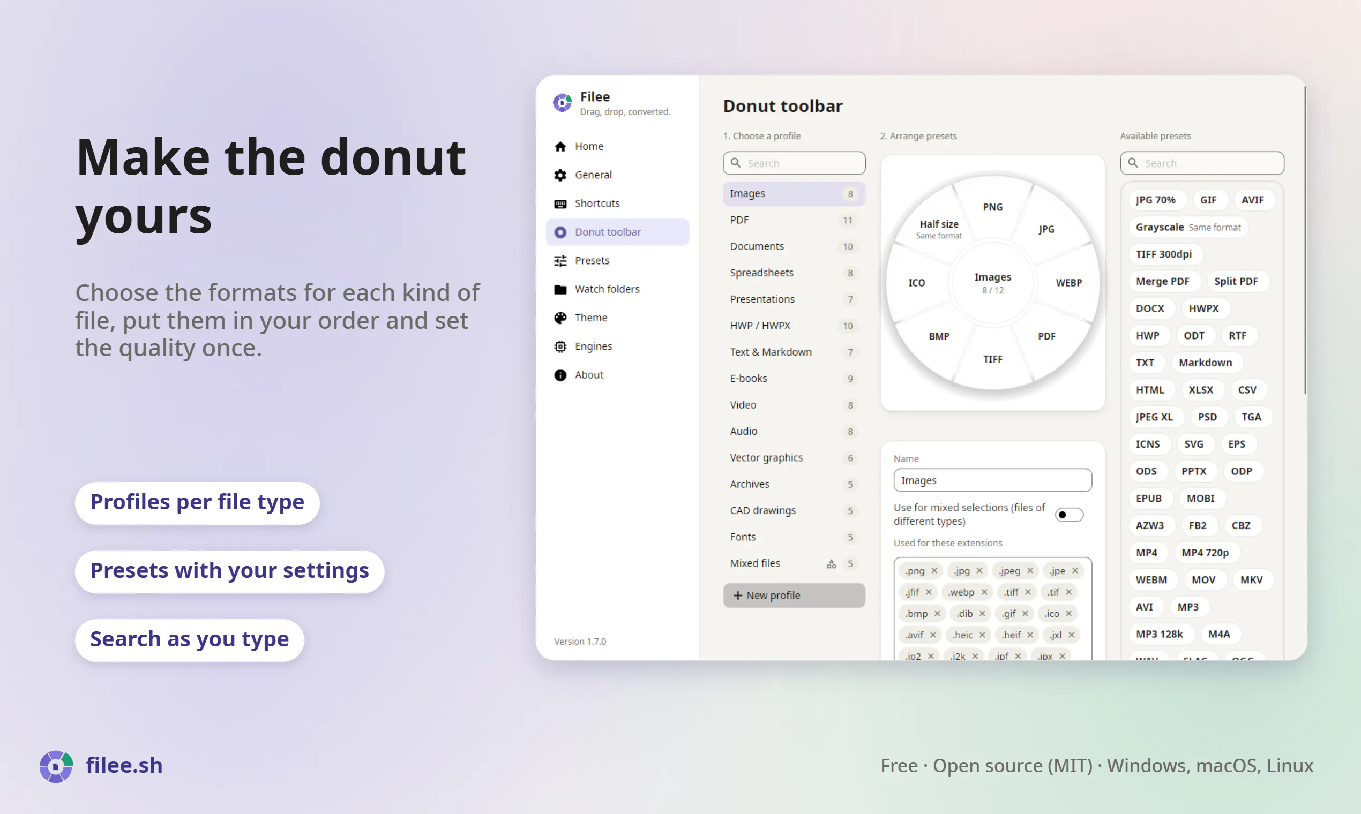Open the Theme palette icon
The width and height of the screenshot is (1361, 814).
point(560,318)
